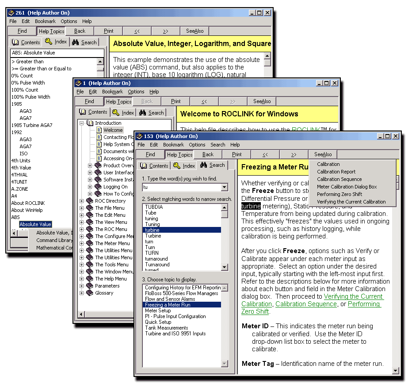
Task: Click the app icon in the window 1 title bar
Action: coord(78,83)
